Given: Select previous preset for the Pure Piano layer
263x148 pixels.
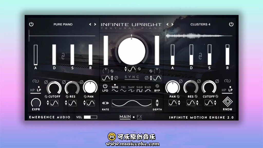Looking at the screenshot, I should coord(90,24).
